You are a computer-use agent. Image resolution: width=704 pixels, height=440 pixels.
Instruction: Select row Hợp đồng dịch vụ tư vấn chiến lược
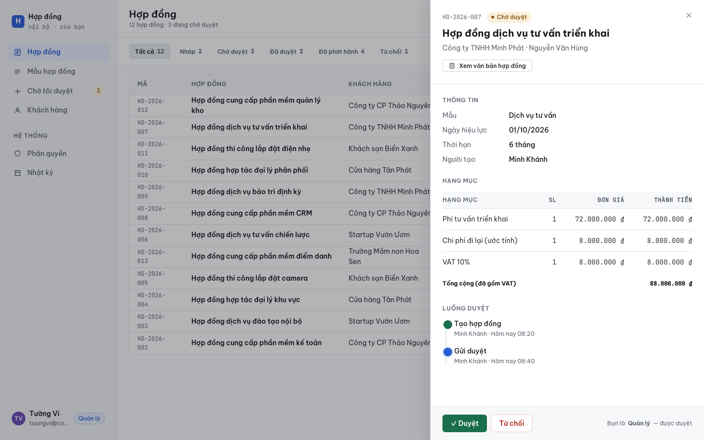point(280,235)
